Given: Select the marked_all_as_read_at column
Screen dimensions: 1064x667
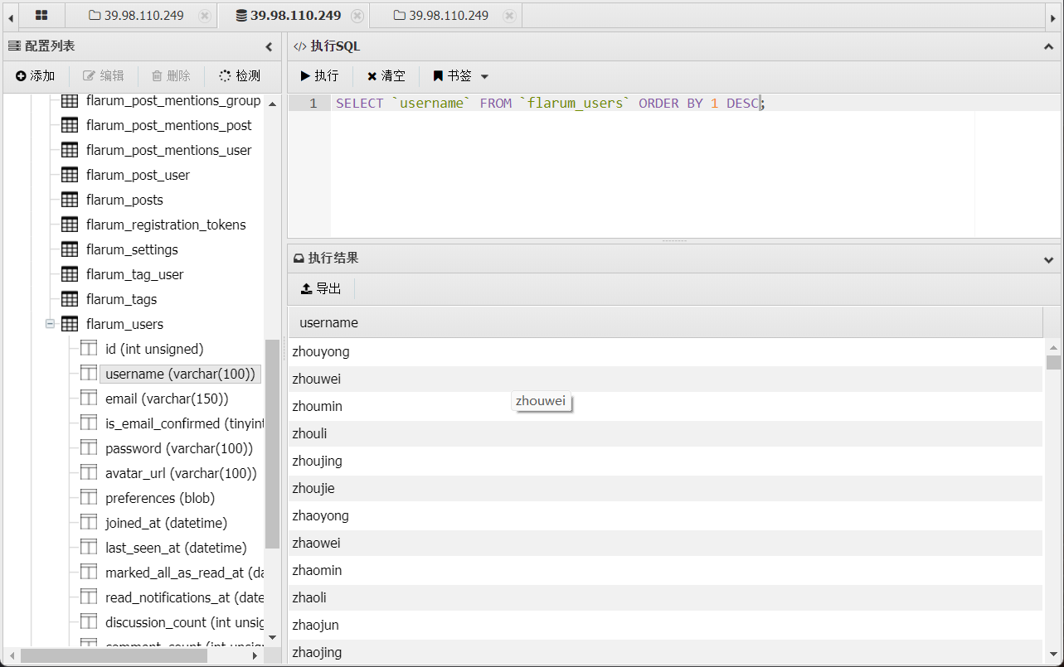Looking at the screenshot, I should [183, 573].
